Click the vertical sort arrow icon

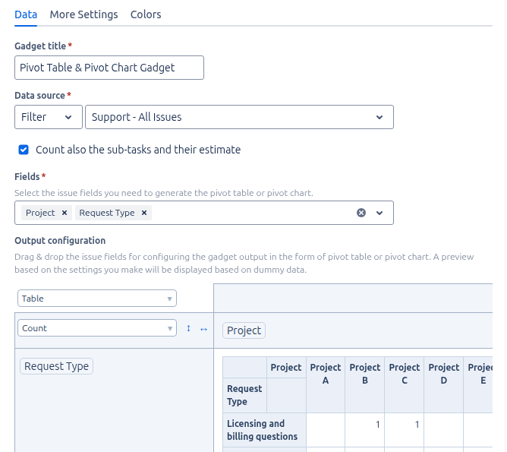[x=188, y=329]
